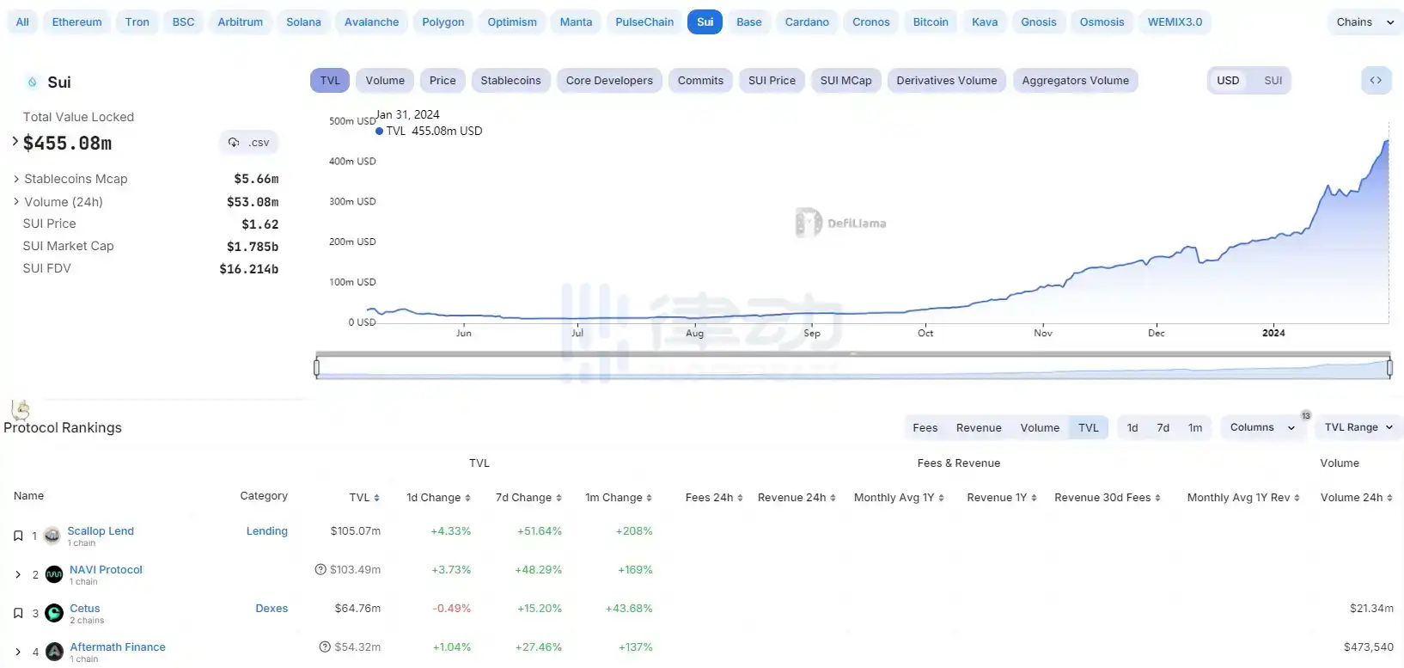
Task: Open the Chains dropdown menu
Action: coord(1364,22)
